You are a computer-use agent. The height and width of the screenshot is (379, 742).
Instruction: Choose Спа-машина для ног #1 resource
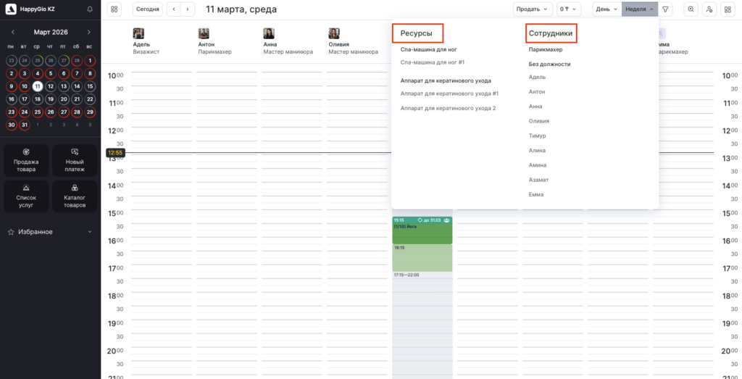433,63
